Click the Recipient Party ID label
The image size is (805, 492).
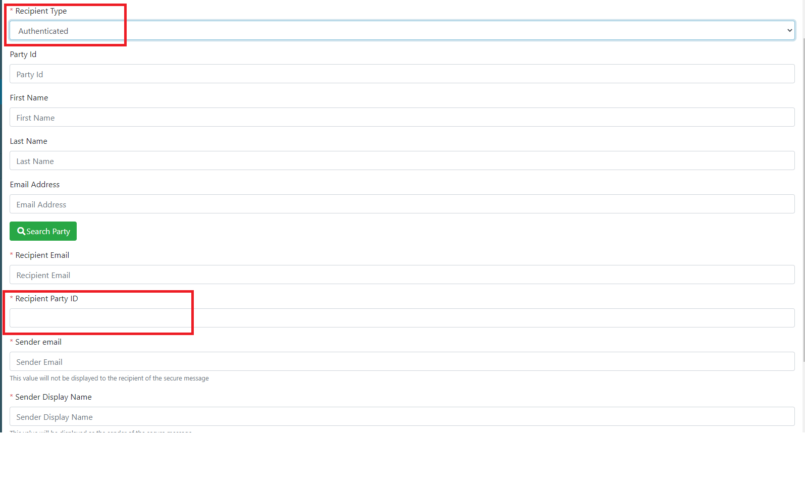tap(46, 299)
